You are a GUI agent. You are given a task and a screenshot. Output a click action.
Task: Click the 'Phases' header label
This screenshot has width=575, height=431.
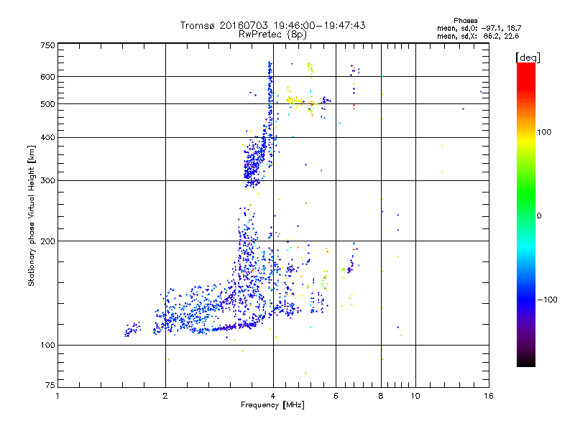tap(465, 21)
